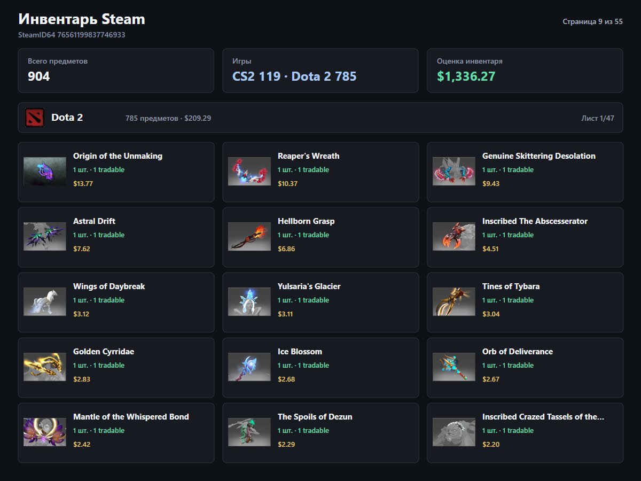Open the Inscribed The Abscesserator thumbnail
The height and width of the screenshot is (481, 641).
pos(454,237)
